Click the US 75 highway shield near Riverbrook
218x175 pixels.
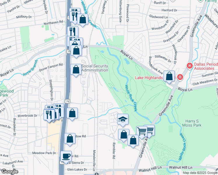[x=68, y=101]
